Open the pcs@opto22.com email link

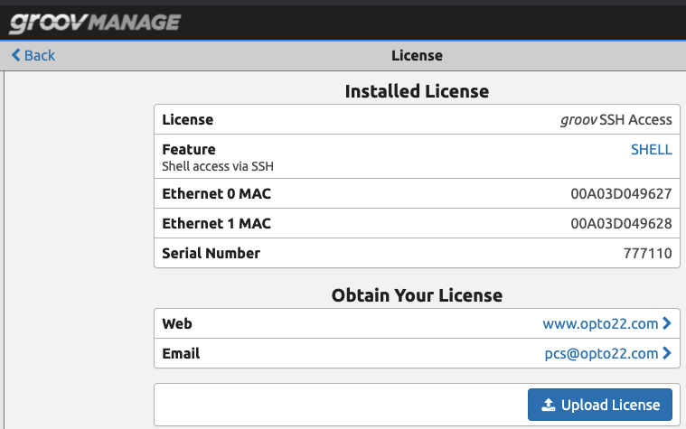(601, 353)
